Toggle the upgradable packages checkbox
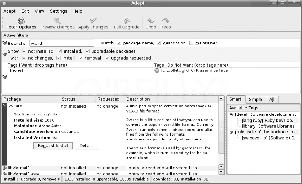The image size is (302, 184). click(87, 51)
